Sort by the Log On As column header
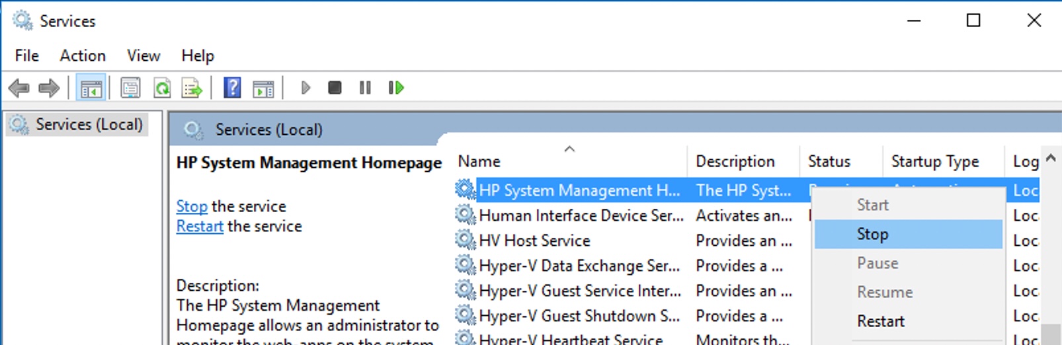1062x345 pixels. (x=1022, y=161)
